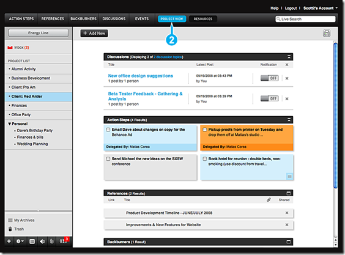Open the Help link
Viewport: 345px width, 255px height.
coord(275,8)
